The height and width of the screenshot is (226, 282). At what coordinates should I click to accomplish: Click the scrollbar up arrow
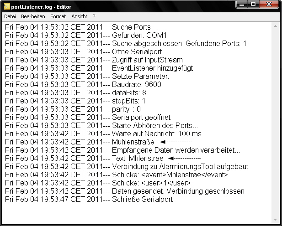[275, 26]
